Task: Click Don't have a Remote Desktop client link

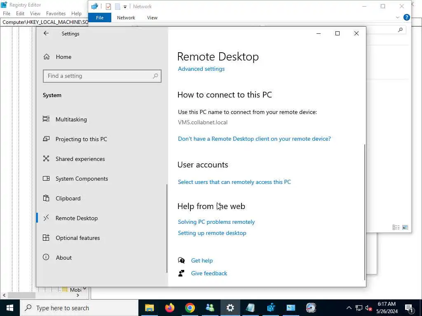Action: point(254,139)
